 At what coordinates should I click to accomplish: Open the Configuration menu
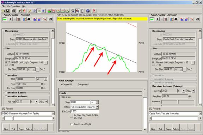tap(13, 6)
